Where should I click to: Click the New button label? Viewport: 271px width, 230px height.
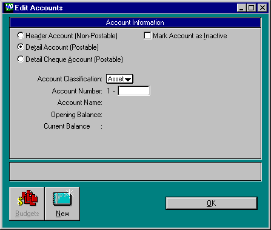(62, 214)
